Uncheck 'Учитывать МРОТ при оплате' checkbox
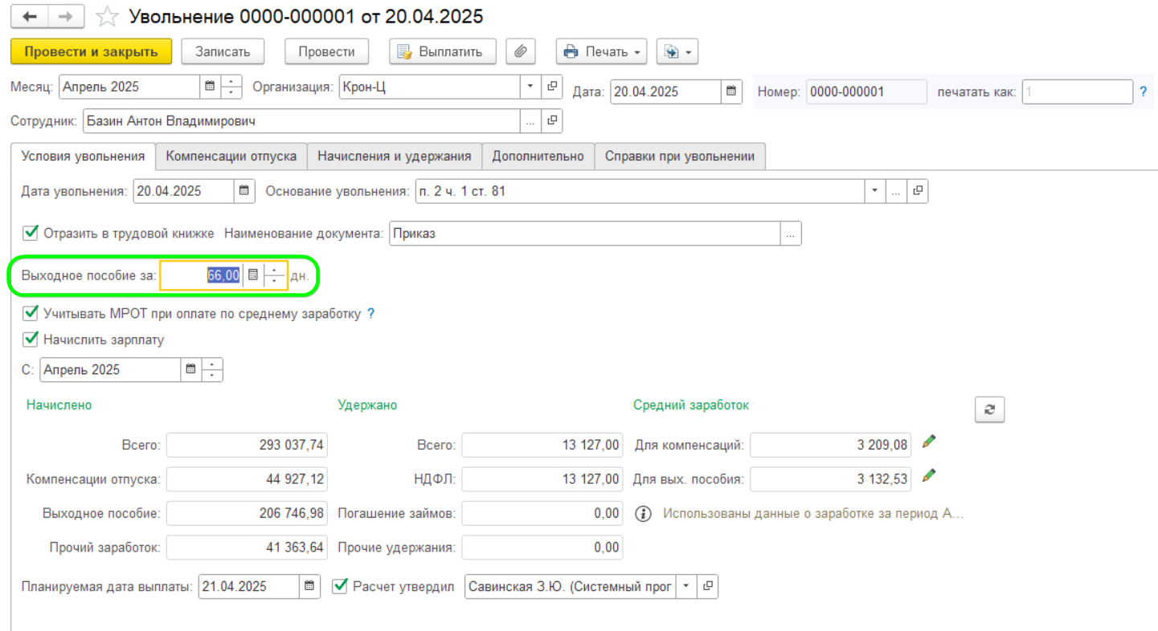Image resolution: width=1158 pixels, height=631 pixels. [x=31, y=313]
